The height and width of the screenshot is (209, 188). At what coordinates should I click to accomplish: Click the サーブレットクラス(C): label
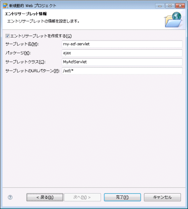point(25,62)
